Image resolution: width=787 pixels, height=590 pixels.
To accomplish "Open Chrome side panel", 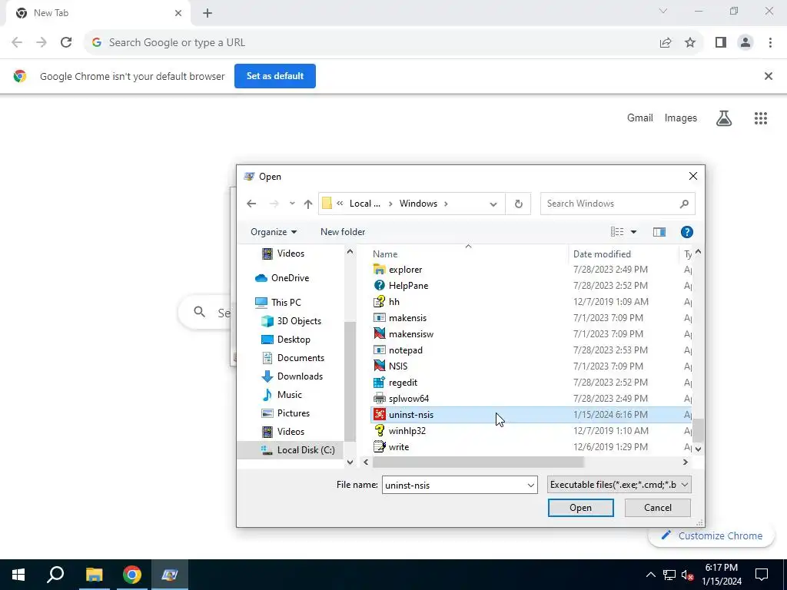I will pyautogui.click(x=721, y=43).
